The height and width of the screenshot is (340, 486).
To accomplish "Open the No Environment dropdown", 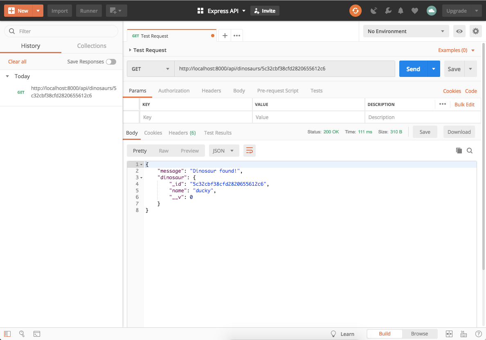I will (406, 31).
